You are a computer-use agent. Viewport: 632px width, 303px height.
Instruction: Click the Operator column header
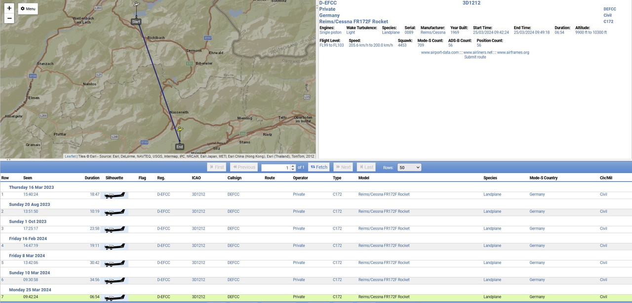tap(301, 178)
